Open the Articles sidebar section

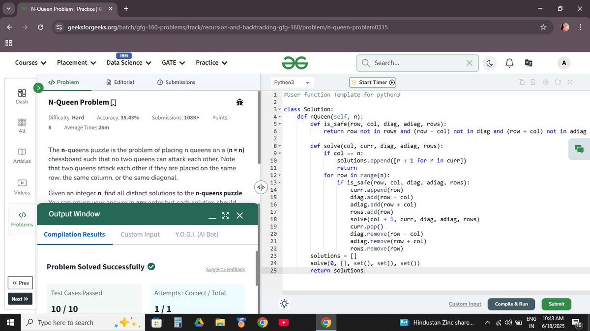tap(22, 156)
